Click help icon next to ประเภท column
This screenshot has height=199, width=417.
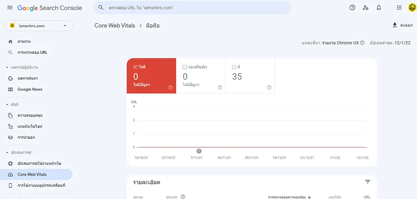tap(183, 197)
